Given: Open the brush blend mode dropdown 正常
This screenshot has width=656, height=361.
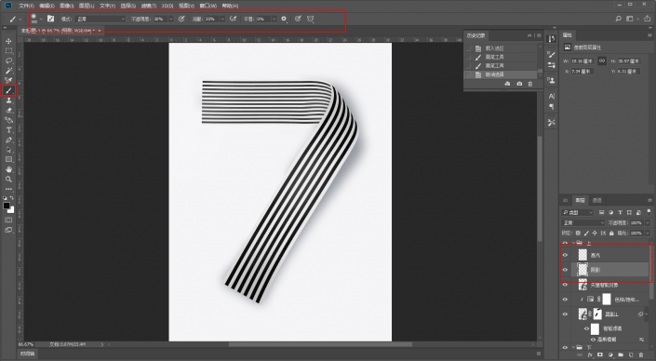Looking at the screenshot, I should pyautogui.click(x=100, y=19).
